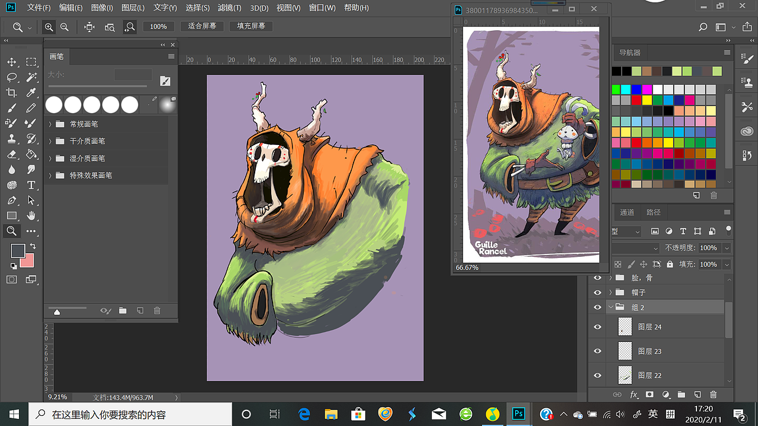Choose Zoom Out mode in options bar

[x=64, y=27]
